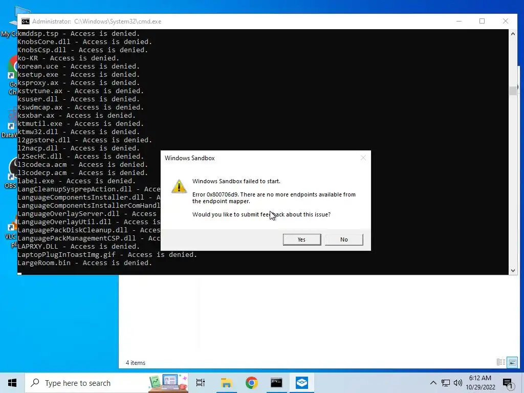The image size is (524, 393).
Task: Open the Windows Start menu
Action: tap(12, 383)
